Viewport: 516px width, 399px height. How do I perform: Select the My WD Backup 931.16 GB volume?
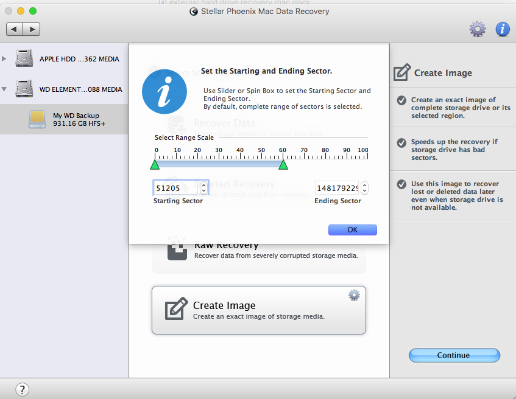point(64,119)
